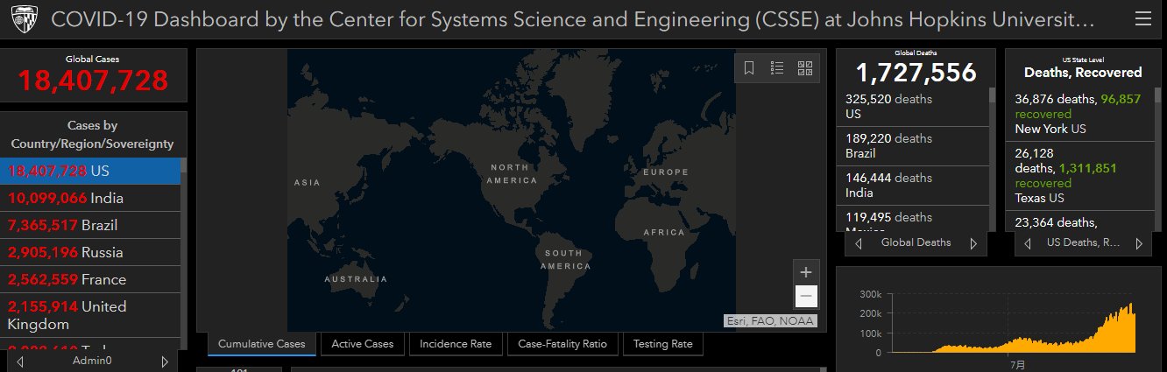1167x372 pixels.
Task: Select France in the cases list
Action: (x=91, y=279)
